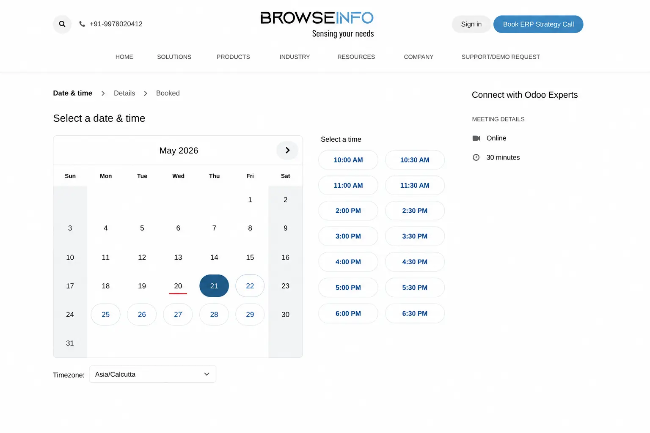This screenshot has width=650, height=433.
Task: Select the 21st date cell
Action: 214,286
